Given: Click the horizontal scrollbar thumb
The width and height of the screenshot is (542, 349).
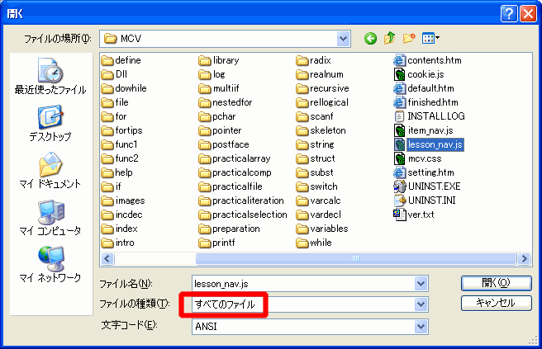Looking at the screenshot, I should tap(355, 258).
